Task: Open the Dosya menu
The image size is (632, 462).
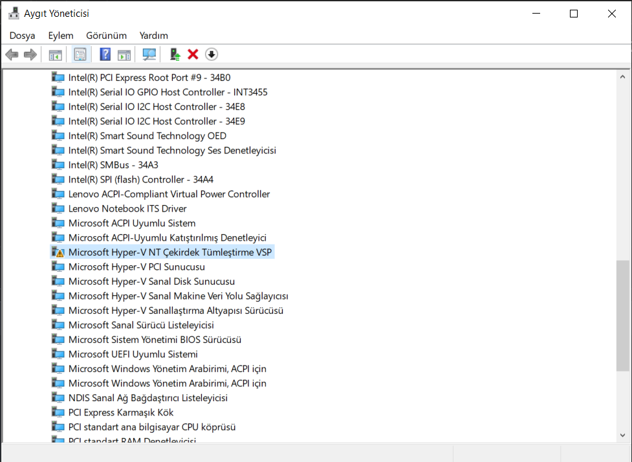Action: point(22,36)
